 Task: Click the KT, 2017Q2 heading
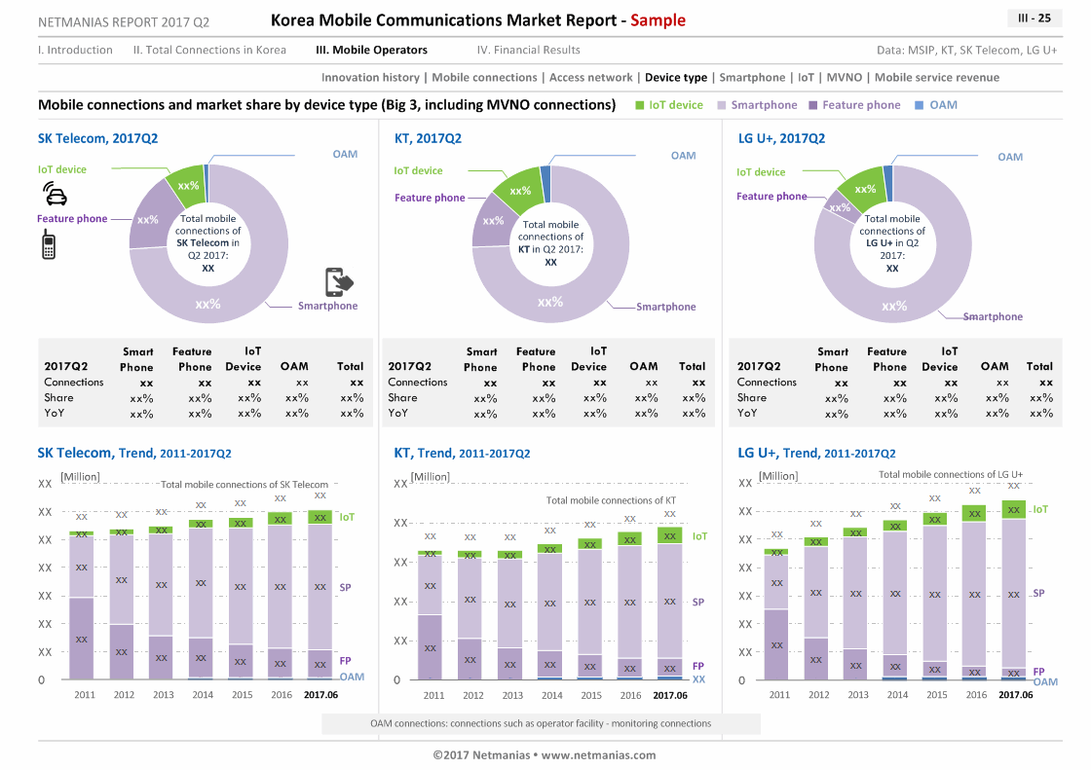point(428,137)
